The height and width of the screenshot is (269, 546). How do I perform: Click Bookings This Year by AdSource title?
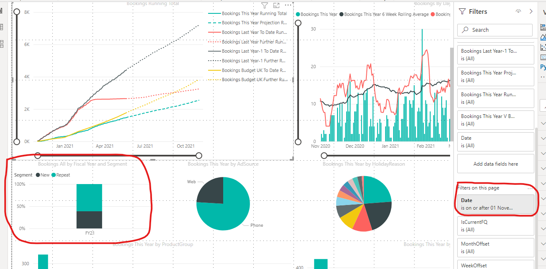223,164
